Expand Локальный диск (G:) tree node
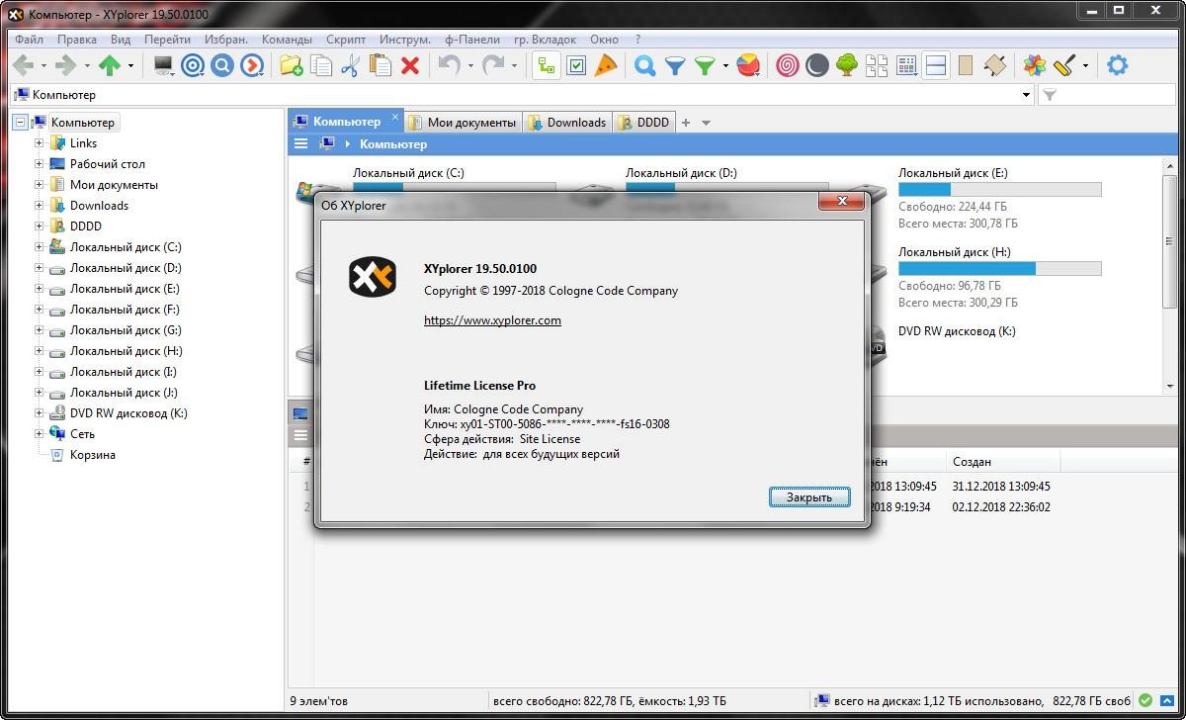 [x=40, y=329]
